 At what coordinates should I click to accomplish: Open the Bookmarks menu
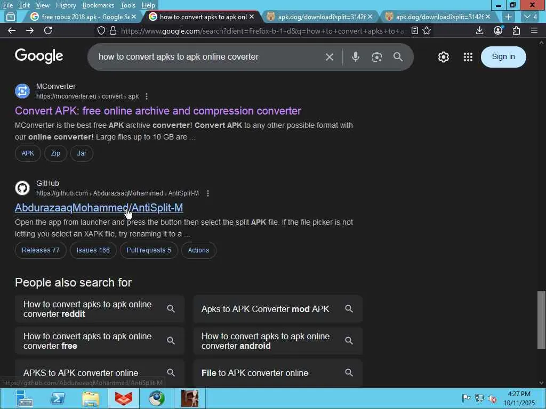click(x=98, y=5)
